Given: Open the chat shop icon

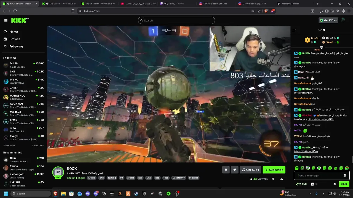Looking at the screenshot, I should tap(312, 184).
